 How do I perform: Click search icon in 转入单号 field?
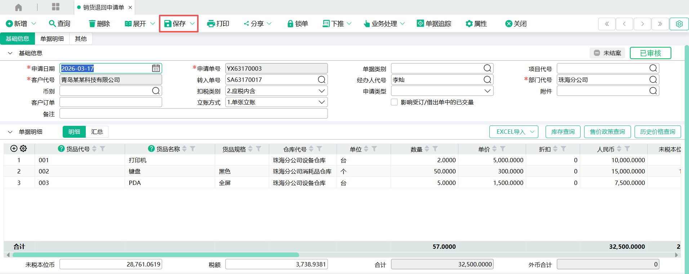coord(321,80)
